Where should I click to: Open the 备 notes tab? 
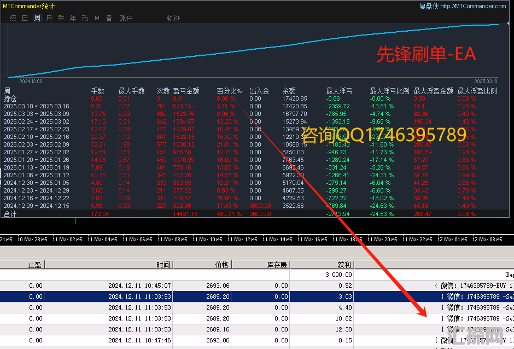109,18
